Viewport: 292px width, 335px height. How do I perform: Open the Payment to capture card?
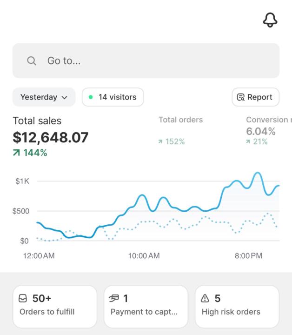click(x=146, y=306)
